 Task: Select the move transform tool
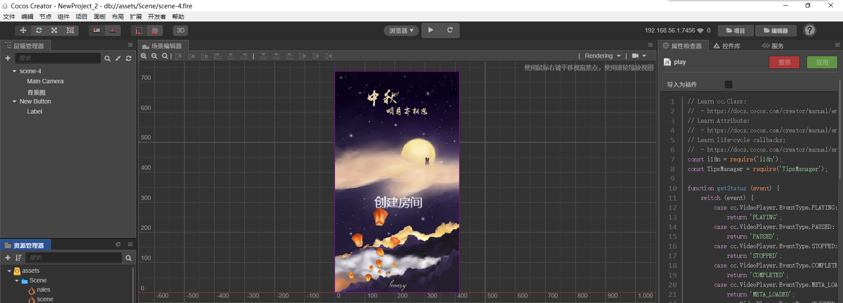click(x=23, y=30)
